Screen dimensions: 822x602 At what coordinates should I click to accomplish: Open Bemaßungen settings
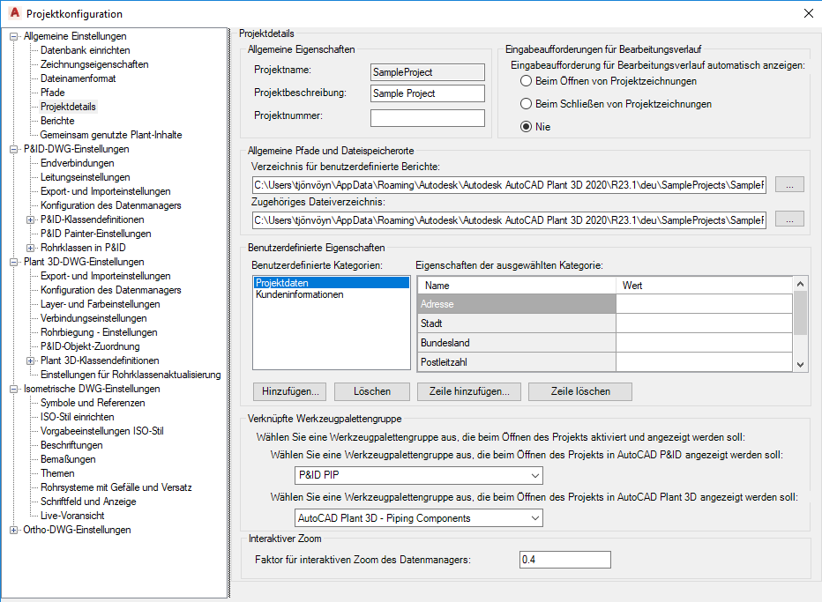tap(68, 459)
